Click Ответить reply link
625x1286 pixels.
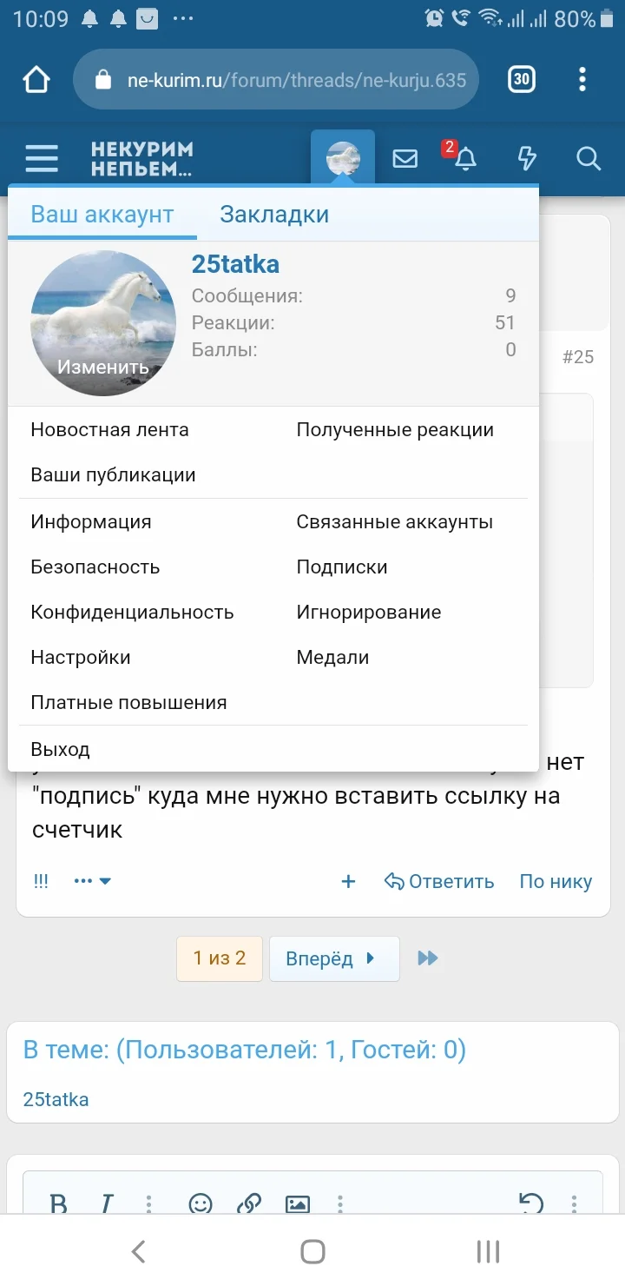(439, 881)
